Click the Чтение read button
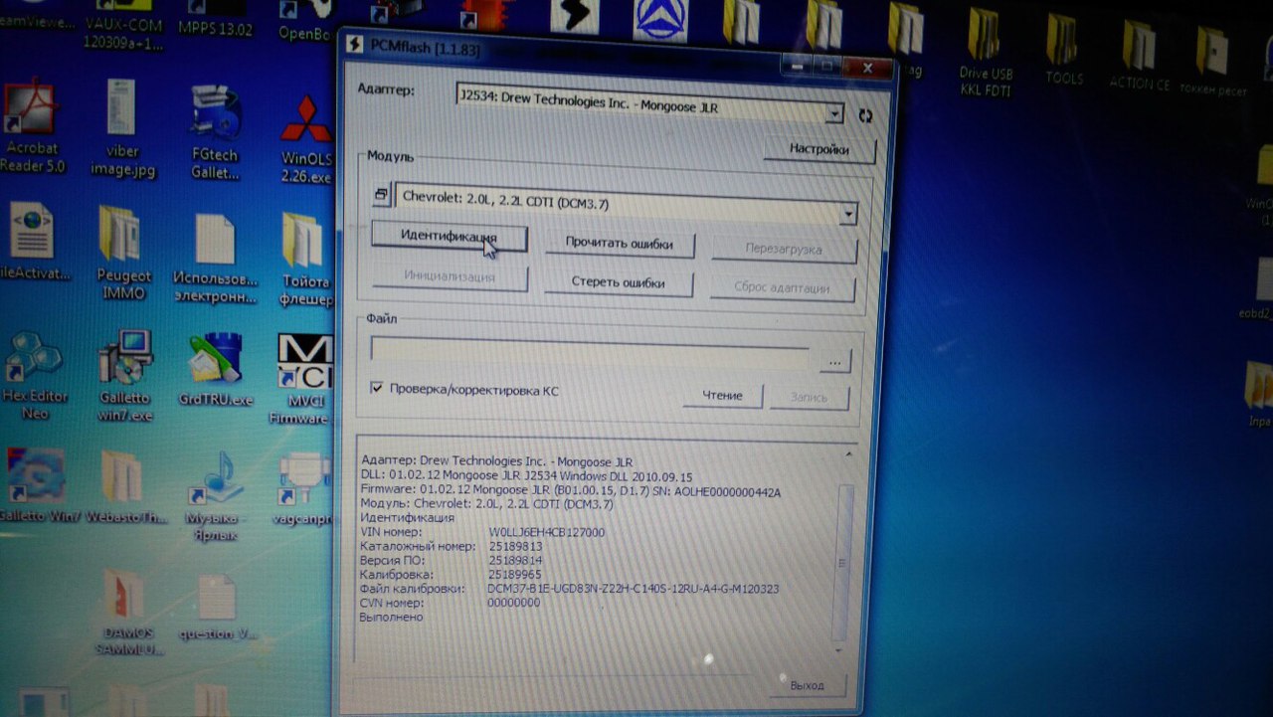This screenshot has width=1273, height=717. [x=723, y=396]
